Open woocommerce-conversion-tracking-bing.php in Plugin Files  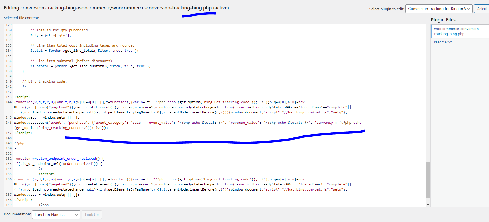tap(457, 31)
